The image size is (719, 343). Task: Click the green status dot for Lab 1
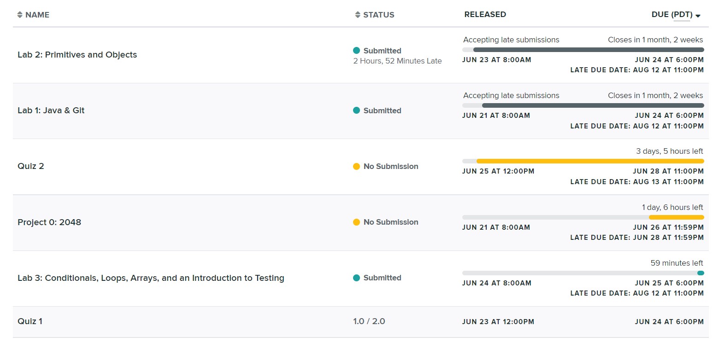[356, 110]
